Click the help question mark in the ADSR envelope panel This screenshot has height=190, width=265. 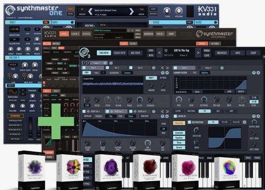[163, 116]
